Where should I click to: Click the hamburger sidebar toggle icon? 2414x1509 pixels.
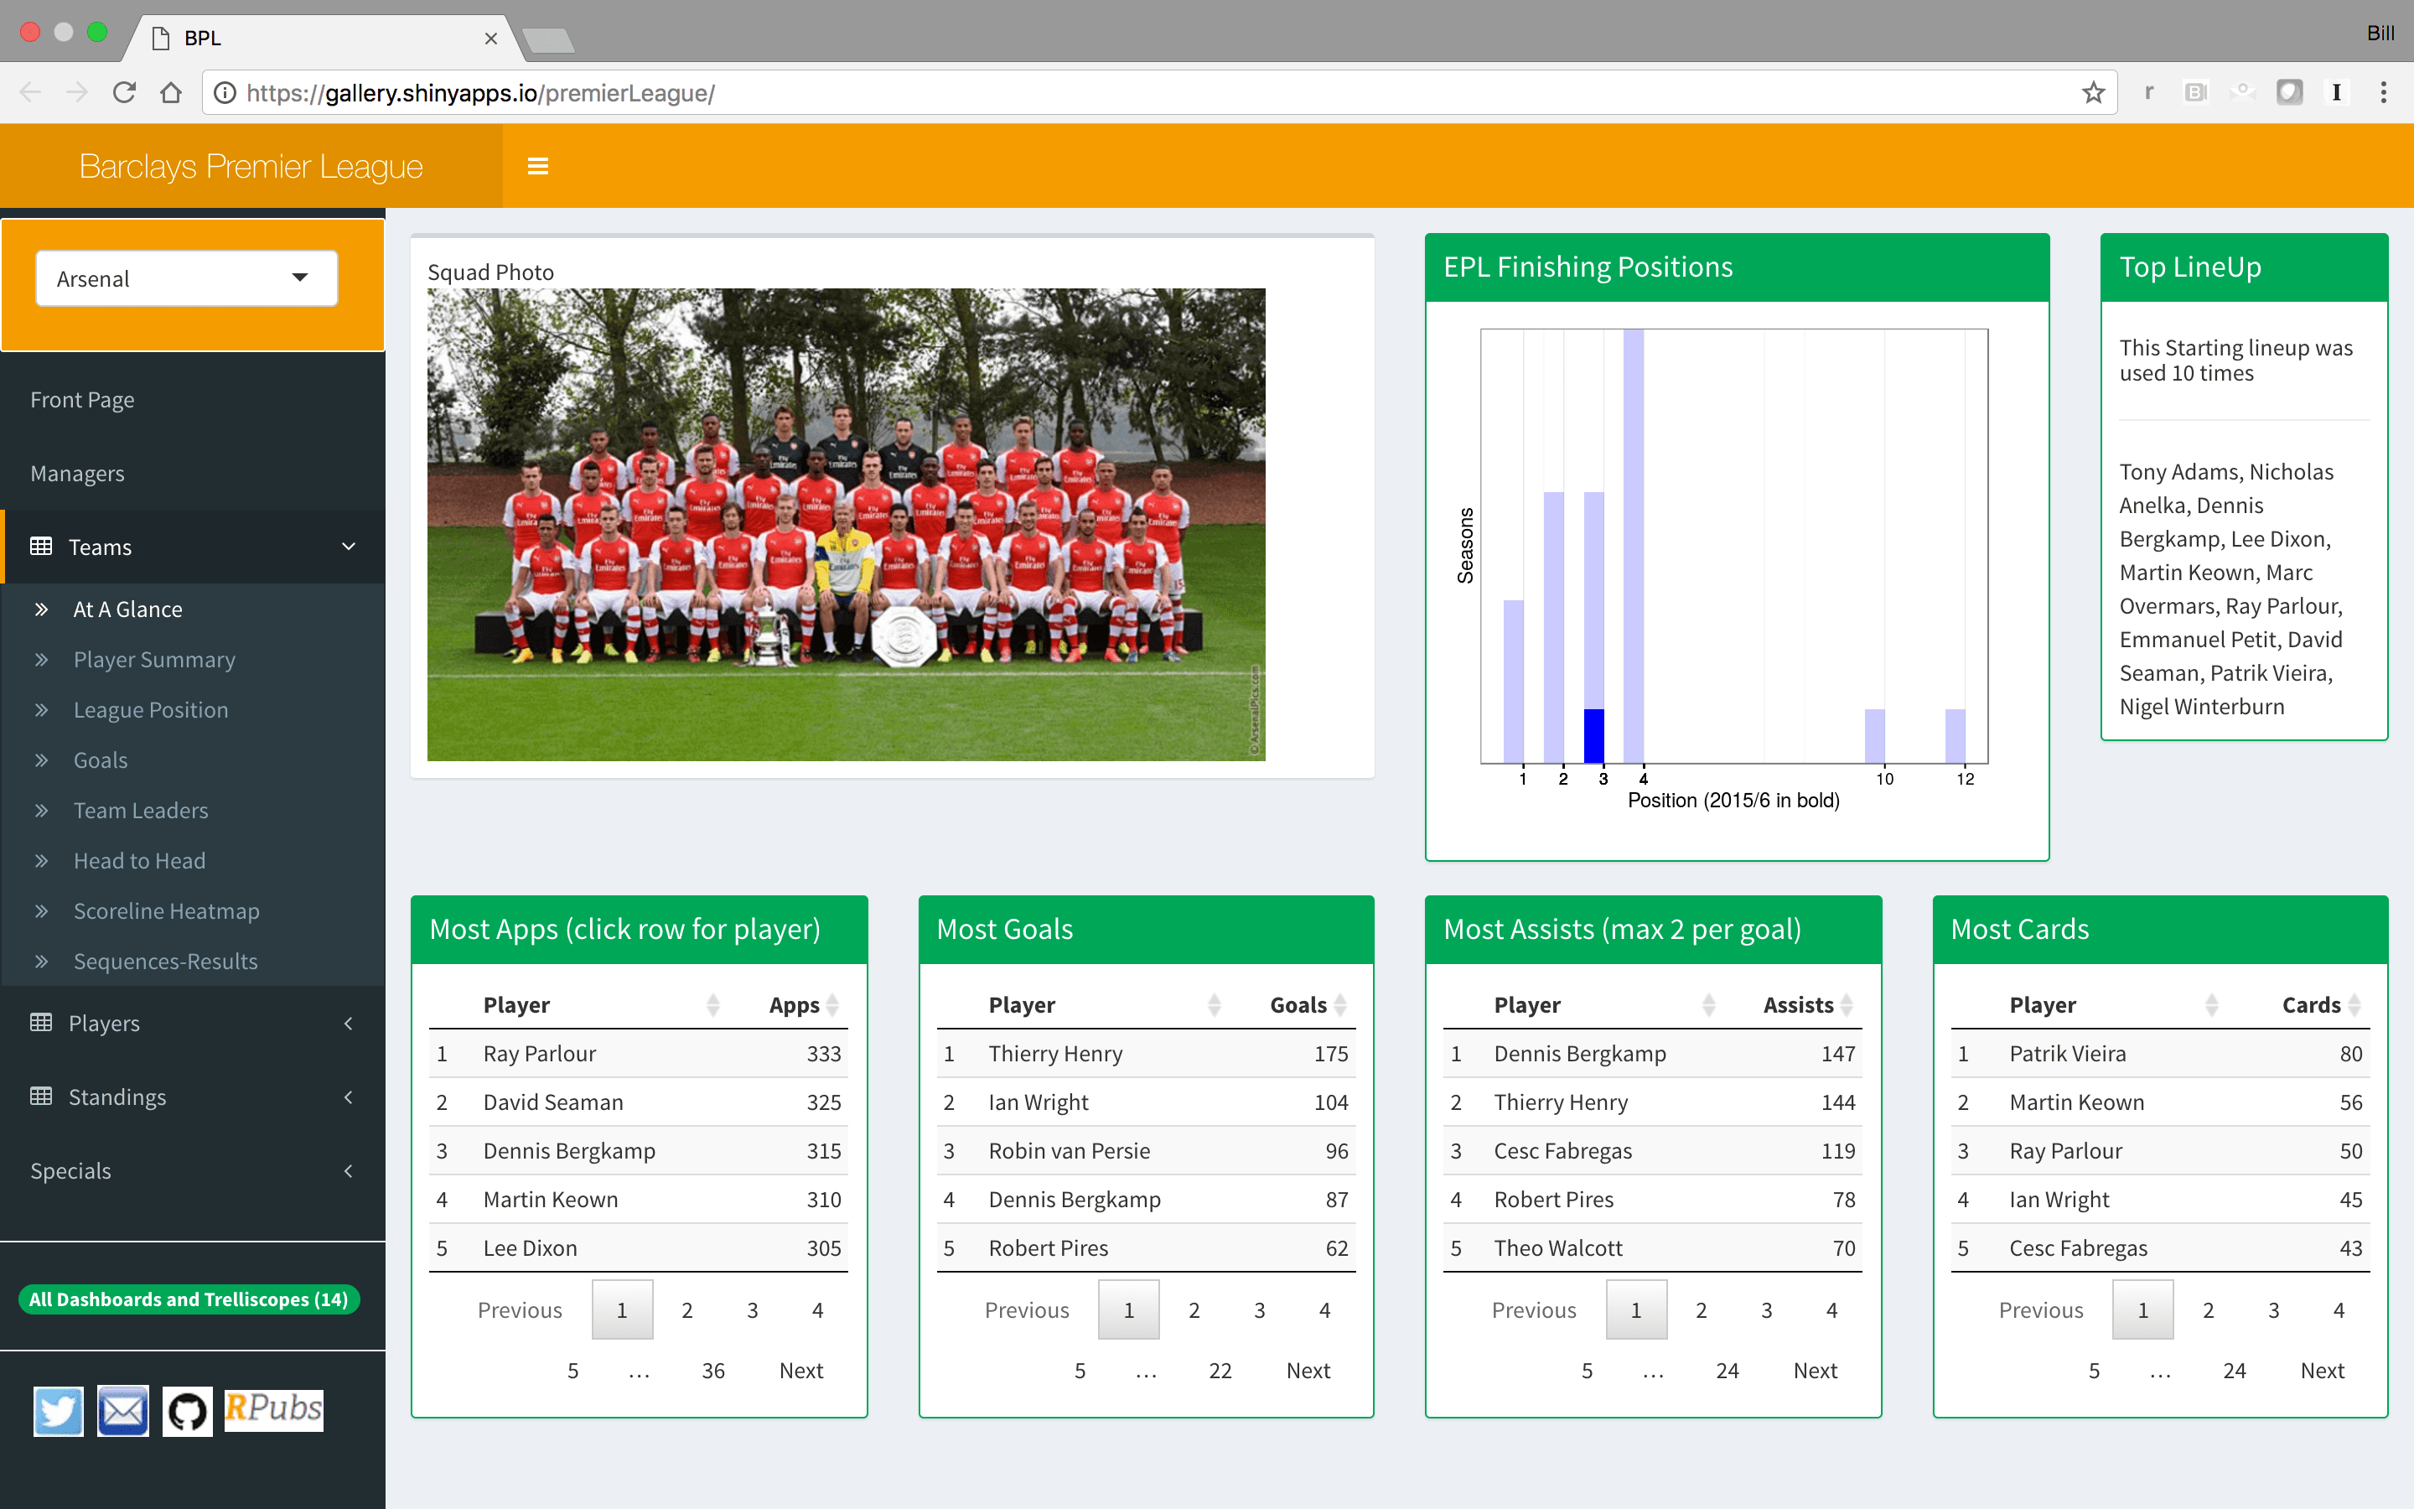pyautogui.click(x=537, y=166)
